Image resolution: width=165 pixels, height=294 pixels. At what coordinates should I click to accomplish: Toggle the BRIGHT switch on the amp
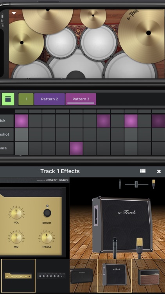pos(47,213)
